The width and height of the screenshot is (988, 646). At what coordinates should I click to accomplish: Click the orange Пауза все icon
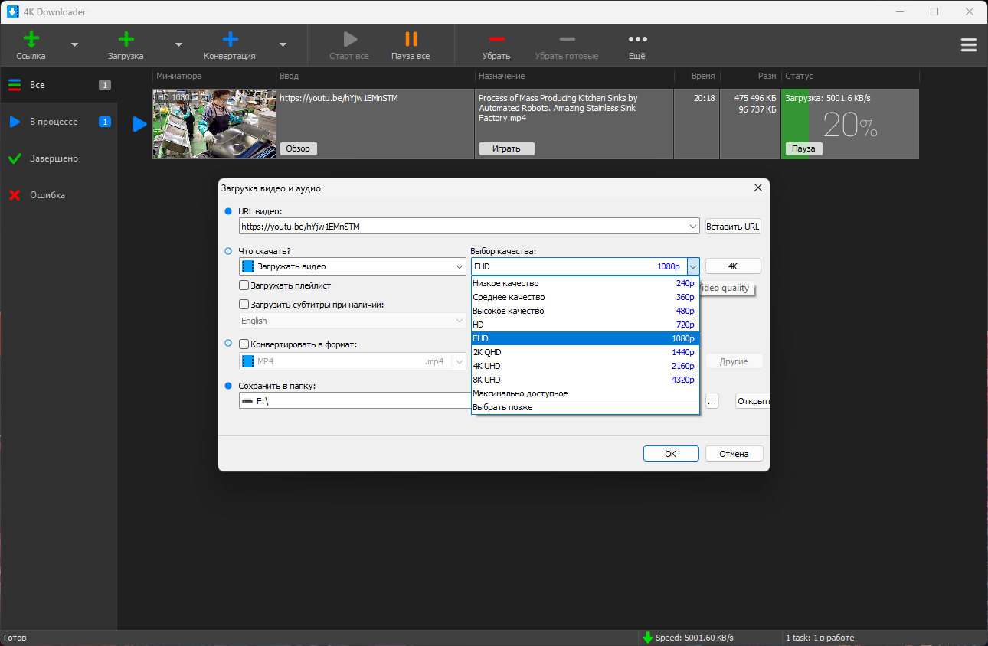[x=411, y=40]
